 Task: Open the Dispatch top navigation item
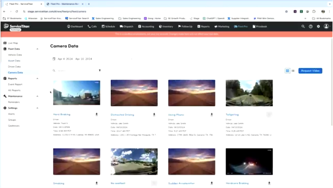point(127,26)
